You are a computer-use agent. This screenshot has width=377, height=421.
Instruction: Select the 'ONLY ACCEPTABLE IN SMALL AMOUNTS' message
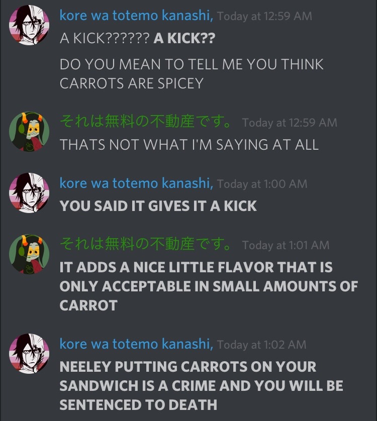[x=209, y=286]
